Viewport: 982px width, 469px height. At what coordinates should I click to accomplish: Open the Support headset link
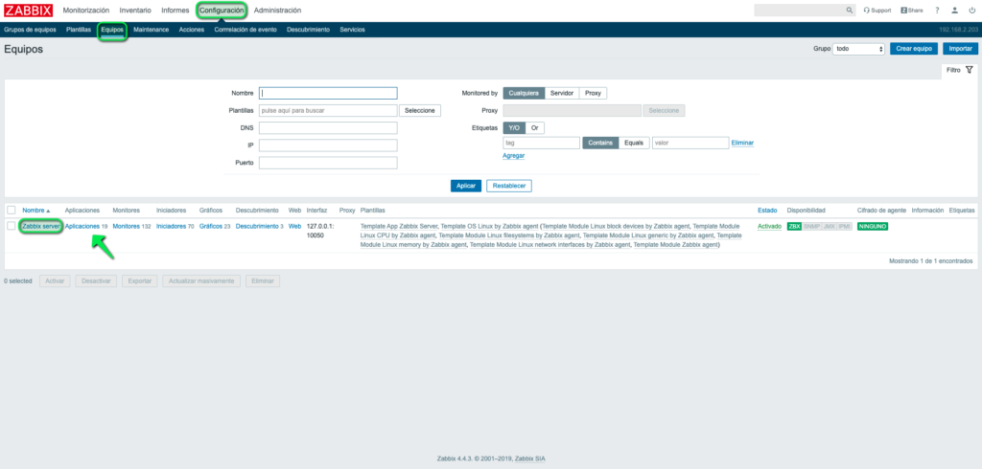[x=877, y=11]
